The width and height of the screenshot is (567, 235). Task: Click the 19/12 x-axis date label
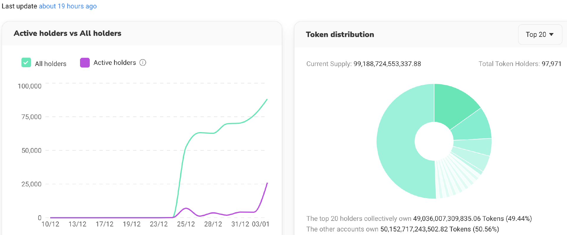click(x=132, y=224)
